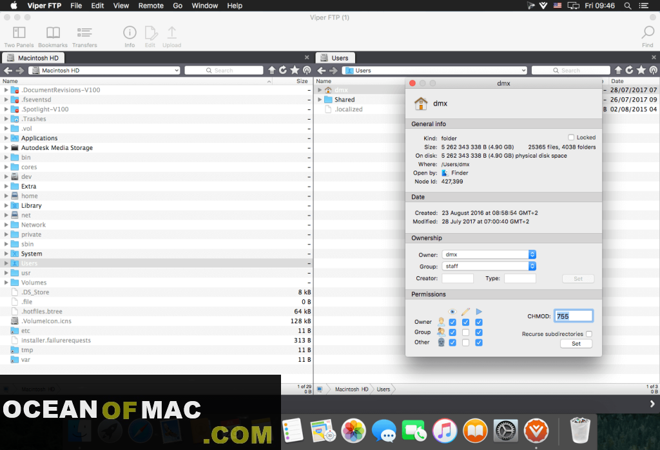660x450 pixels.
Task: Uncheck the Owner write permission
Action: (x=465, y=322)
